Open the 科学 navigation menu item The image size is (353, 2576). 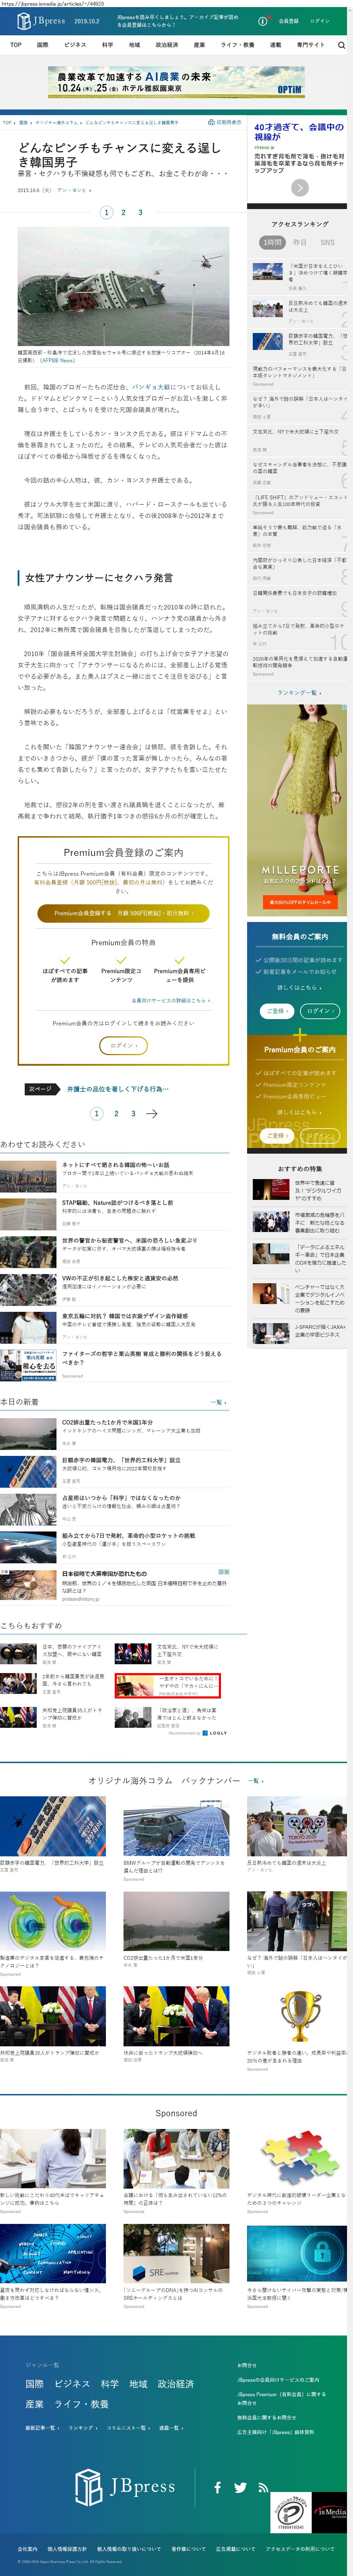[107, 45]
